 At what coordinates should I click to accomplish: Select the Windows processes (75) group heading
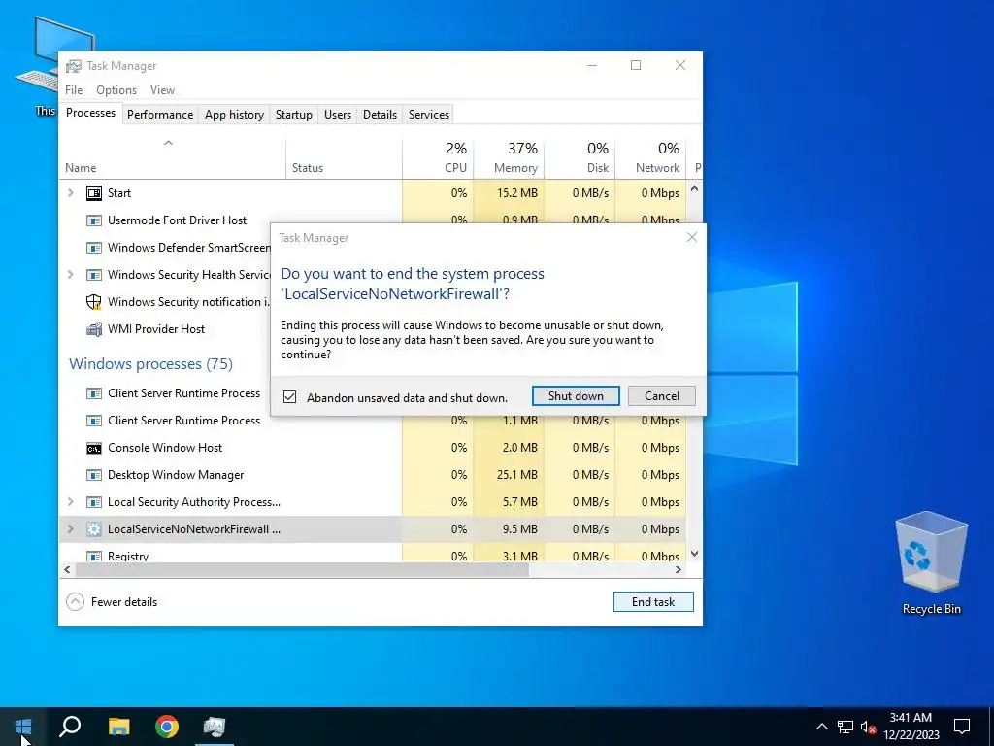pos(150,364)
